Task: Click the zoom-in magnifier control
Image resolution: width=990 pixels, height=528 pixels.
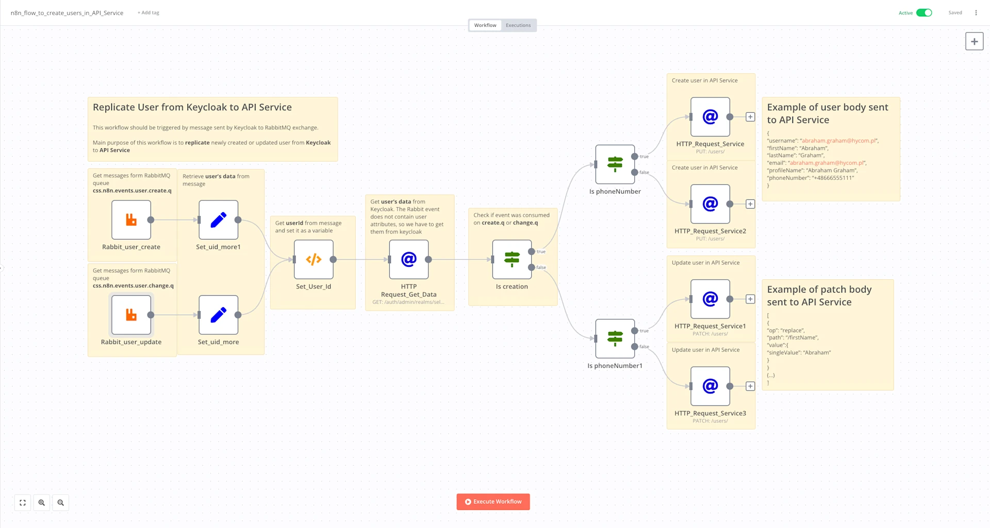Action: coord(41,502)
